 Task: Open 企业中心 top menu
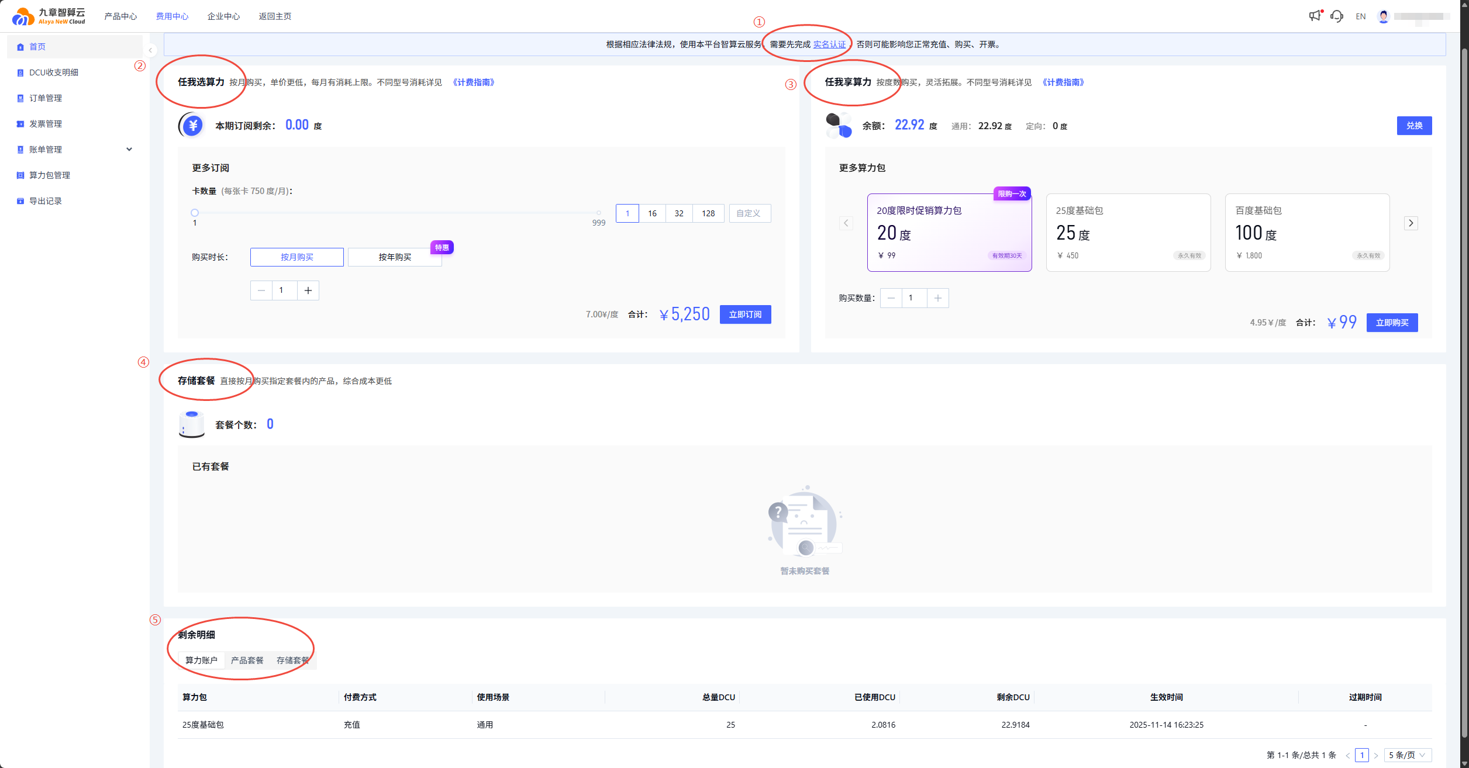coord(223,16)
